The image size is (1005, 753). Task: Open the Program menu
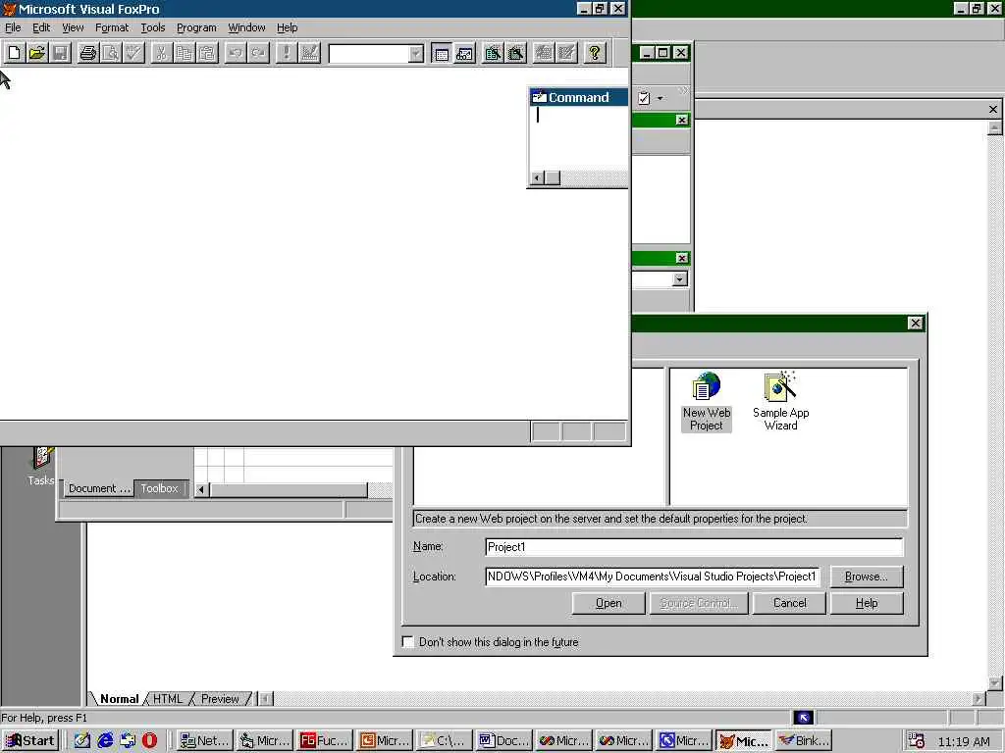pyautogui.click(x=196, y=27)
